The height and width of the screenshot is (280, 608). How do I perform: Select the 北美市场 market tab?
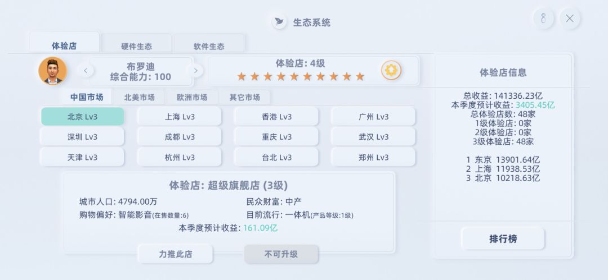tap(139, 97)
